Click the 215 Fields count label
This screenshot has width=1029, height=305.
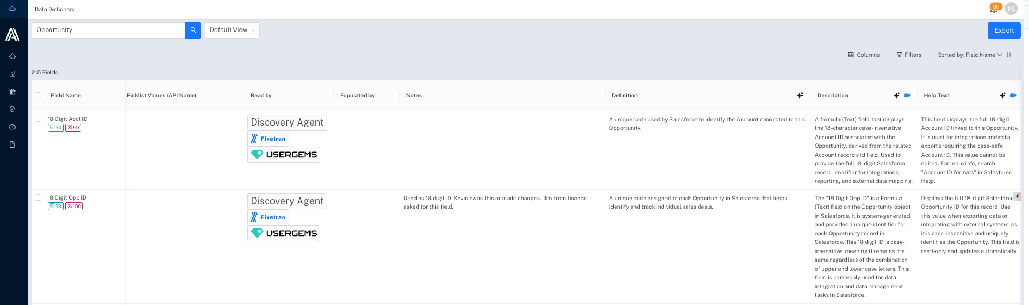tap(44, 72)
